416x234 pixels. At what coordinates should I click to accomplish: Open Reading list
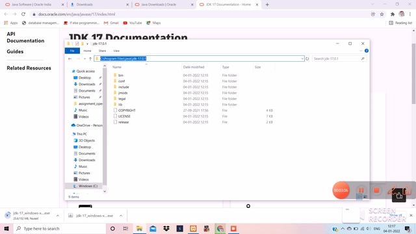pyautogui.click(x=400, y=23)
